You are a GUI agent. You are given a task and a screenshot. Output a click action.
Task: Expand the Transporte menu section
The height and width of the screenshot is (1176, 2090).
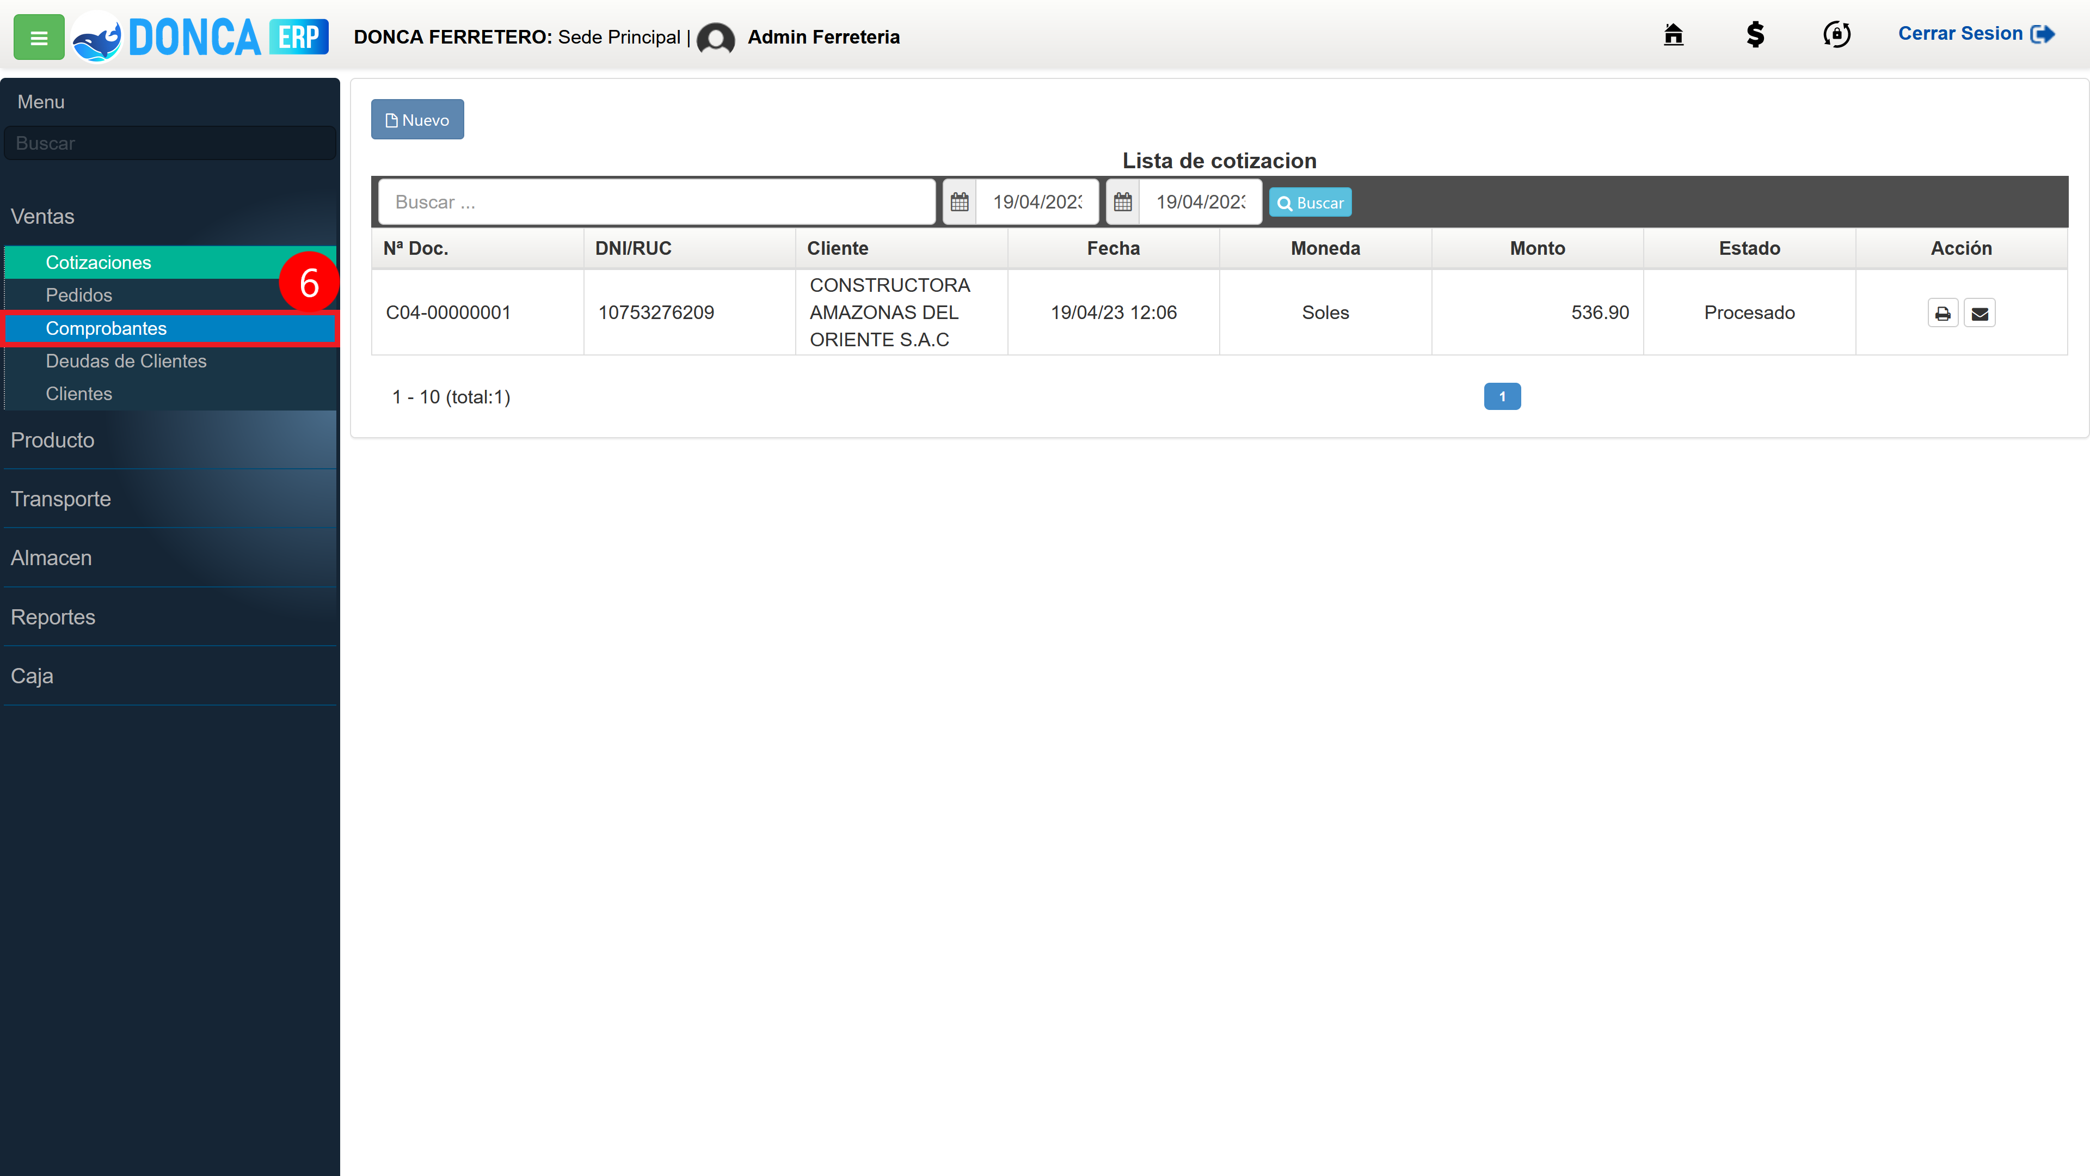click(170, 499)
